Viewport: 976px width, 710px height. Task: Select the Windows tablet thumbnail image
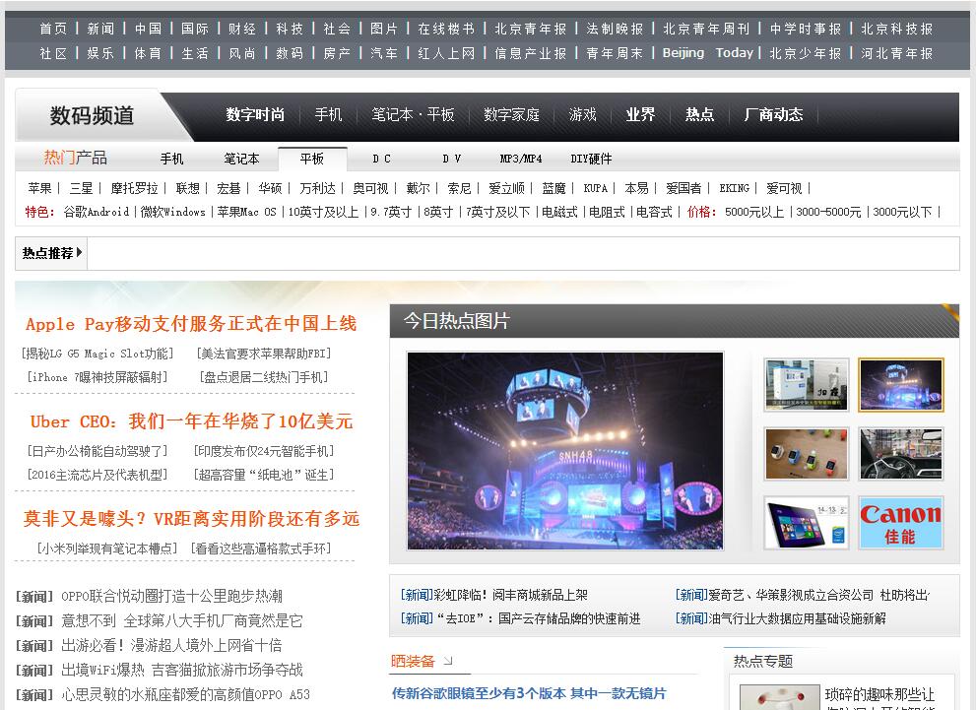(x=806, y=522)
